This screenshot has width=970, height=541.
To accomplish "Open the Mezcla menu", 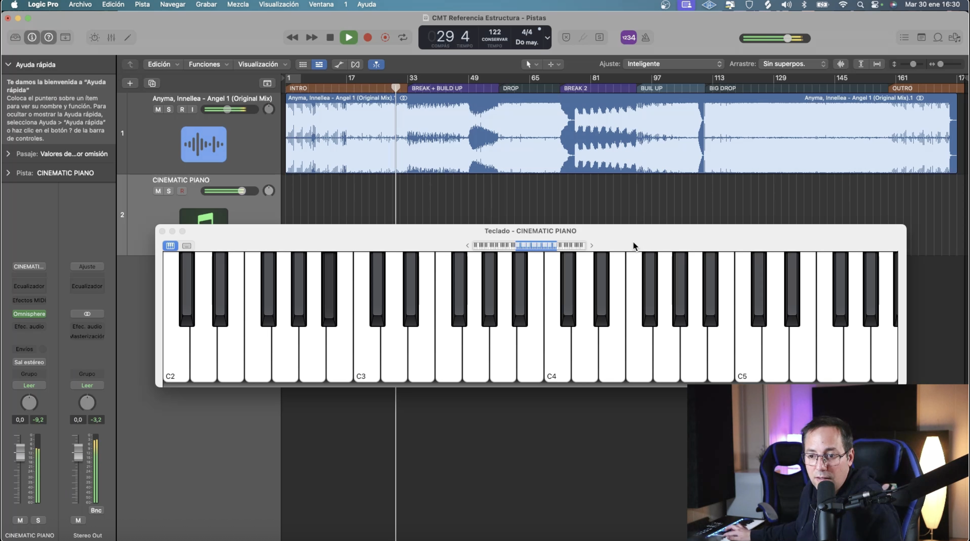I will tap(237, 5).
